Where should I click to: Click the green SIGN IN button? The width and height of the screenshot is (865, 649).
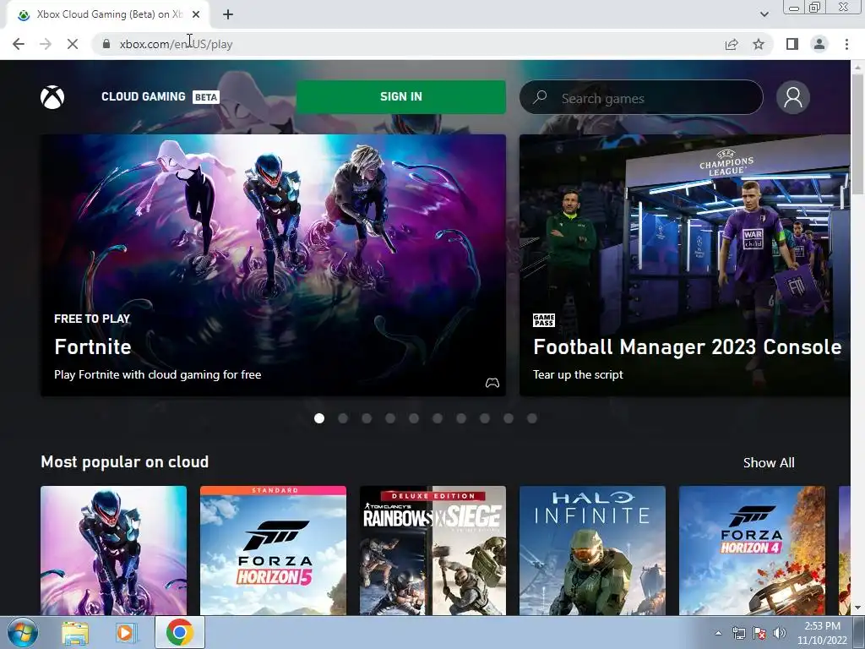pyautogui.click(x=401, y=97)
